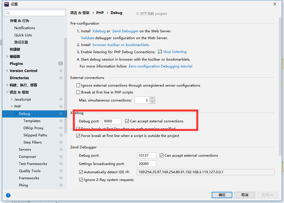This screenshot has width=284, height=203.
Task: Click the project-level icon beside Servers
Action: click(x=61, y=150)
